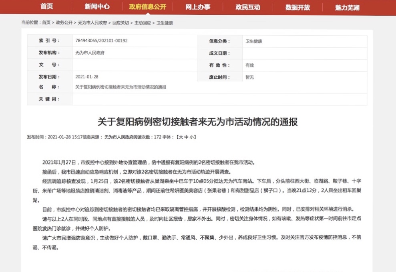Open the 数据开放 navigation item
396x272 pixels.
coord(298,7)
